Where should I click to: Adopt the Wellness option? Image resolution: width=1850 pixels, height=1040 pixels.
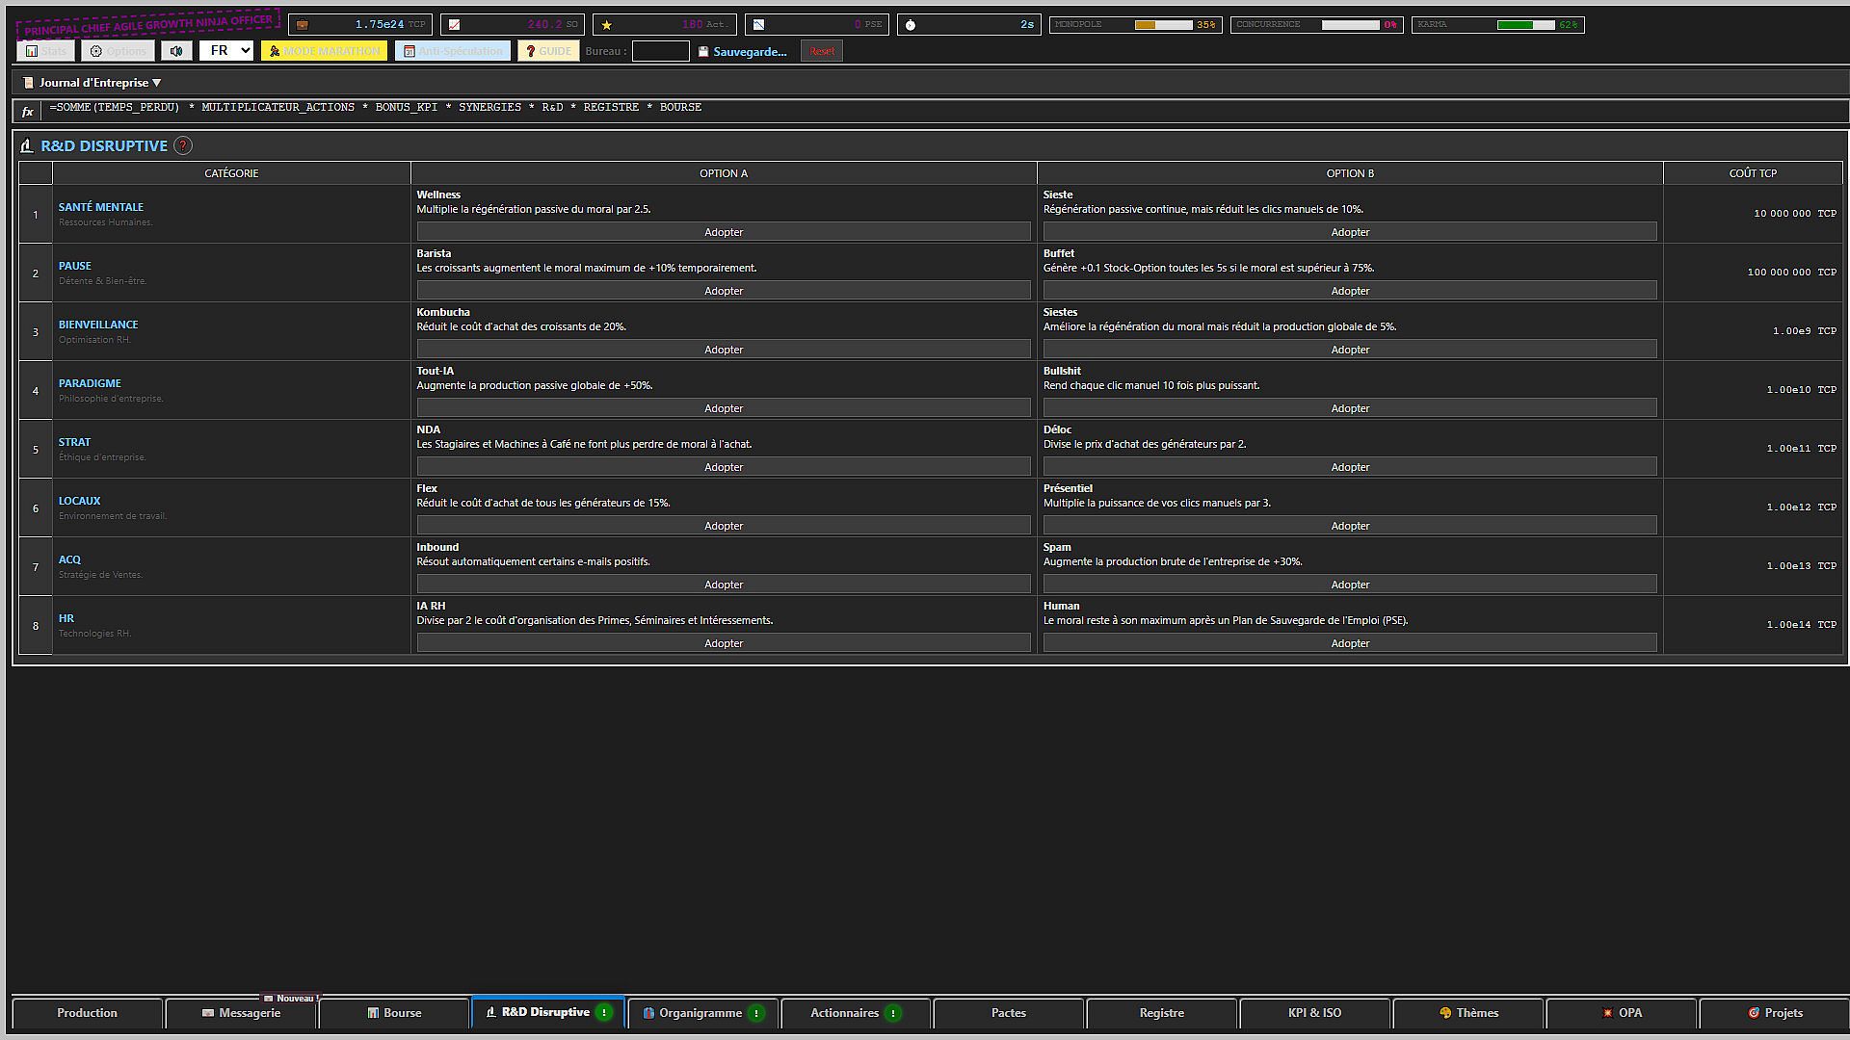(x=724, y=232)
